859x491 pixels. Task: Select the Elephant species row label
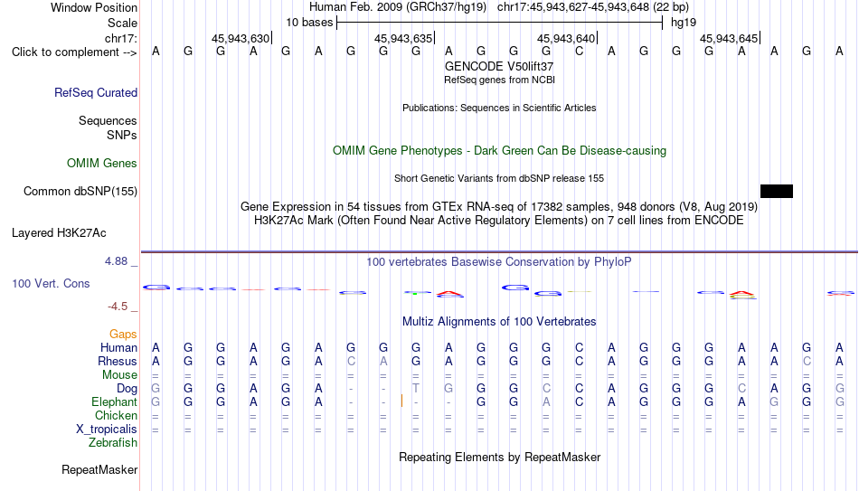coord(114,402)
